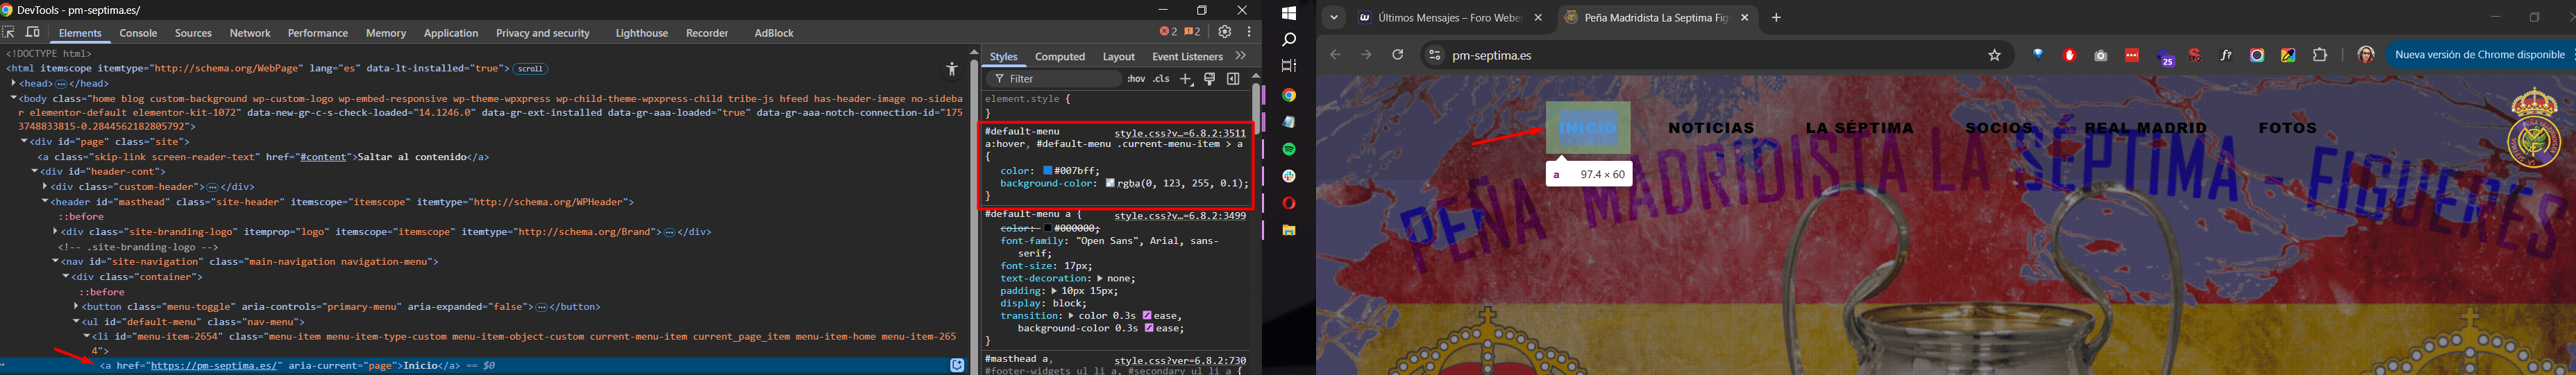Open the Application tab
This screenshot has width=2576, height=375.
451,33
